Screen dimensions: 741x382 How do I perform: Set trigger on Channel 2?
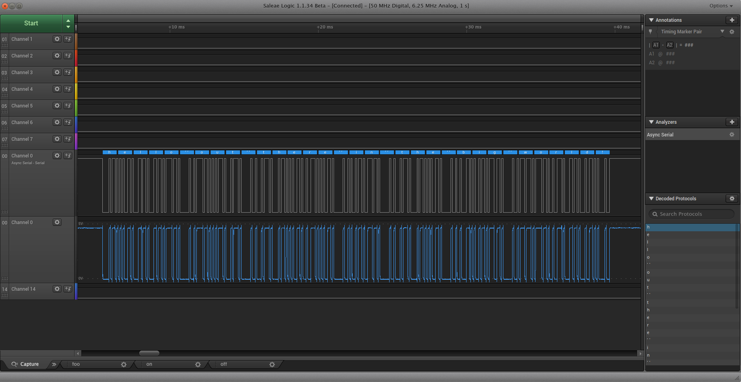68,56
